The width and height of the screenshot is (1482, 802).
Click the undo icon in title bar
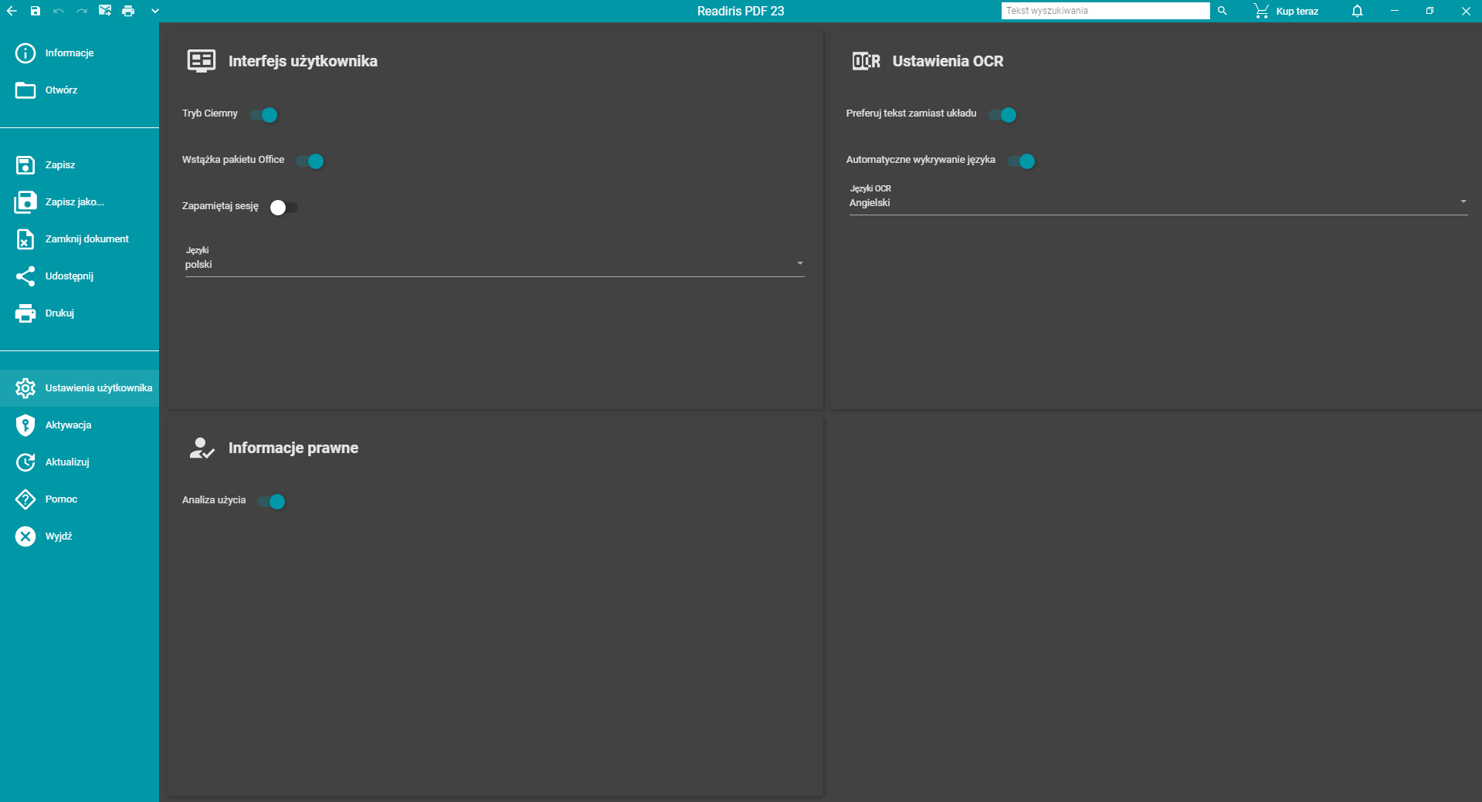pyautogui.click(x=59, y=11)
